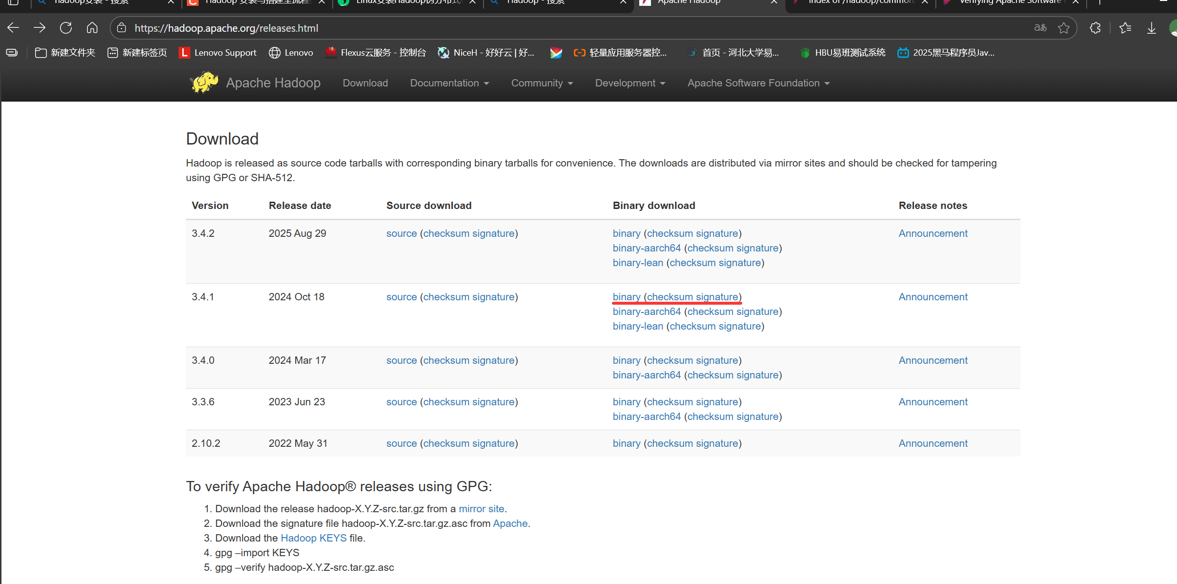This screenshot has height=584, width=1177.
Task: Open the 3.3.6 Announcement release notes
Action: click(933, 402)
